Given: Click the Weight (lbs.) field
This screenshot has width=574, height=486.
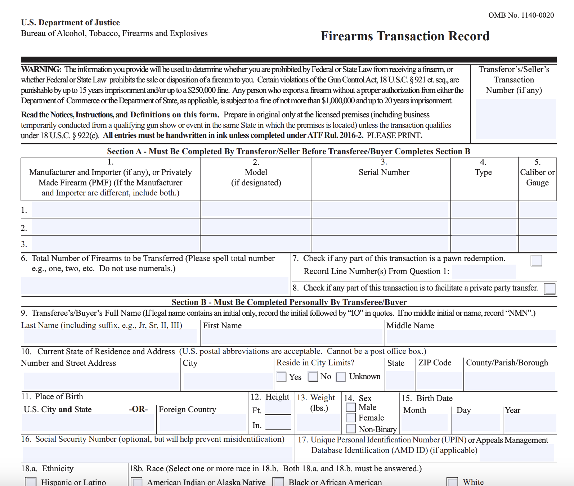Looking at the screenshot, I should click(318, 423).
